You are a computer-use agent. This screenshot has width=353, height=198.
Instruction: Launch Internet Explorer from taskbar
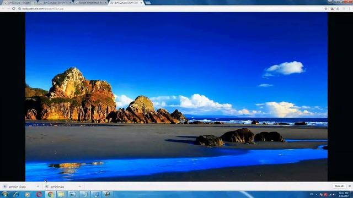[16, 194]
